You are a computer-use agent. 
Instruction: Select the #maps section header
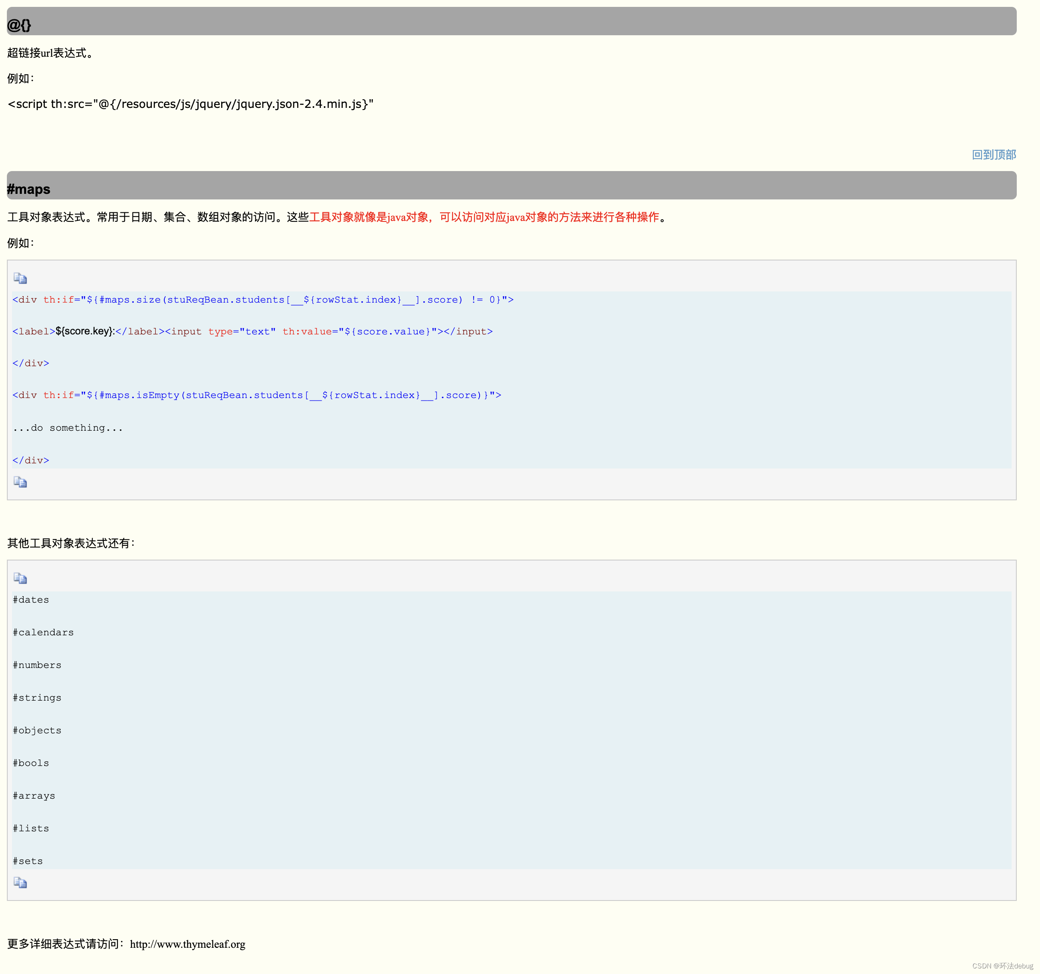point(29,189)
